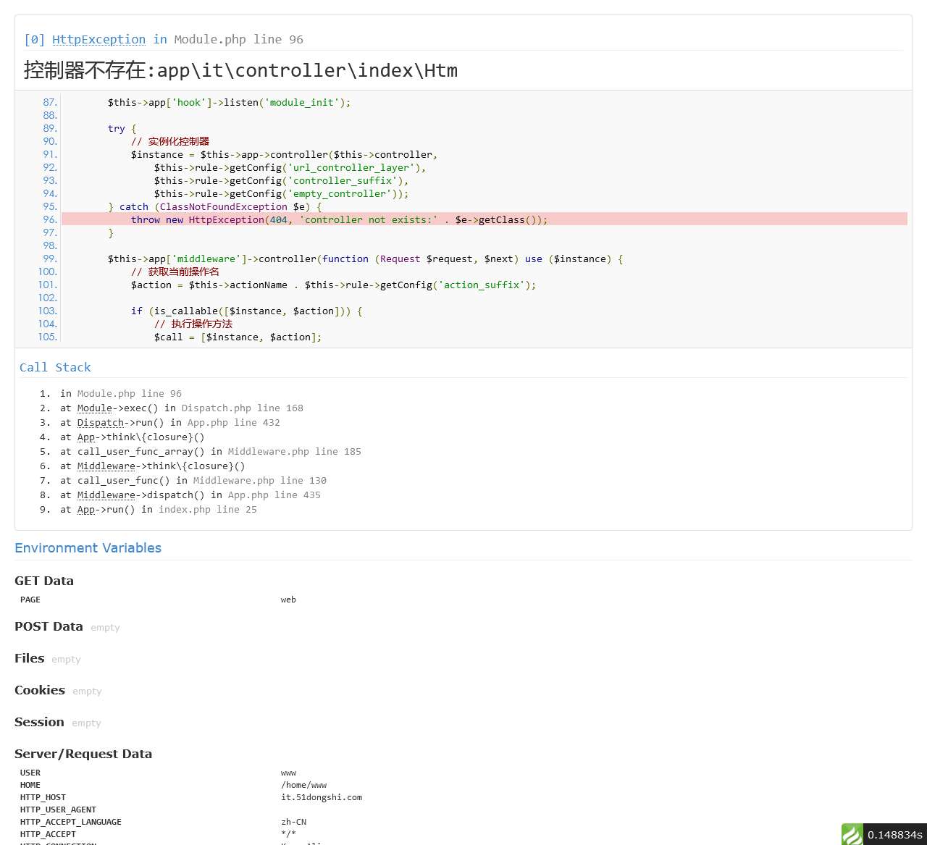Click the App link in App->think\{closure}() entry

pos(85,437)
